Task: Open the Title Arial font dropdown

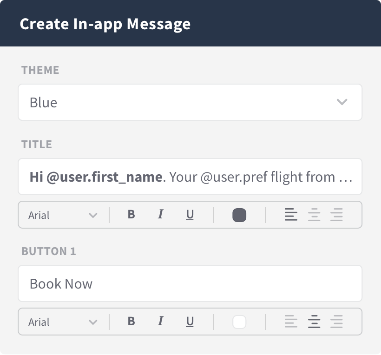Action: [x=63, y=215]
